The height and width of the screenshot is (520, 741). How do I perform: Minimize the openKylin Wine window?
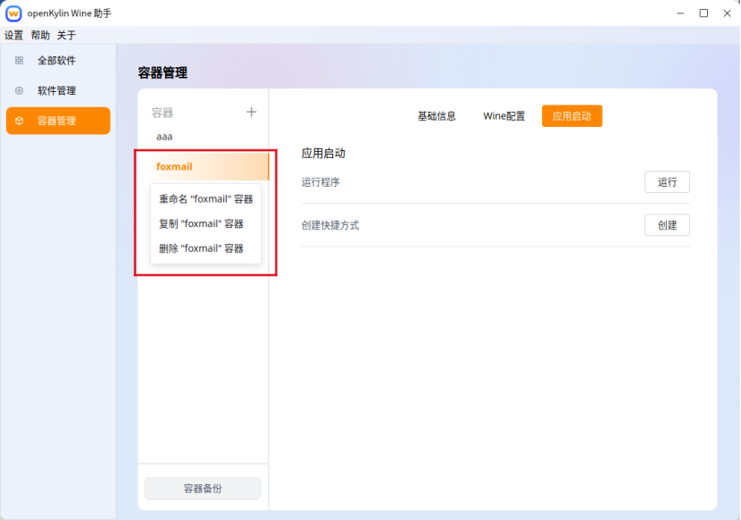[x=680, y=13]
